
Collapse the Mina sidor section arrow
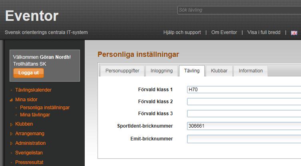tap(11, 100)
